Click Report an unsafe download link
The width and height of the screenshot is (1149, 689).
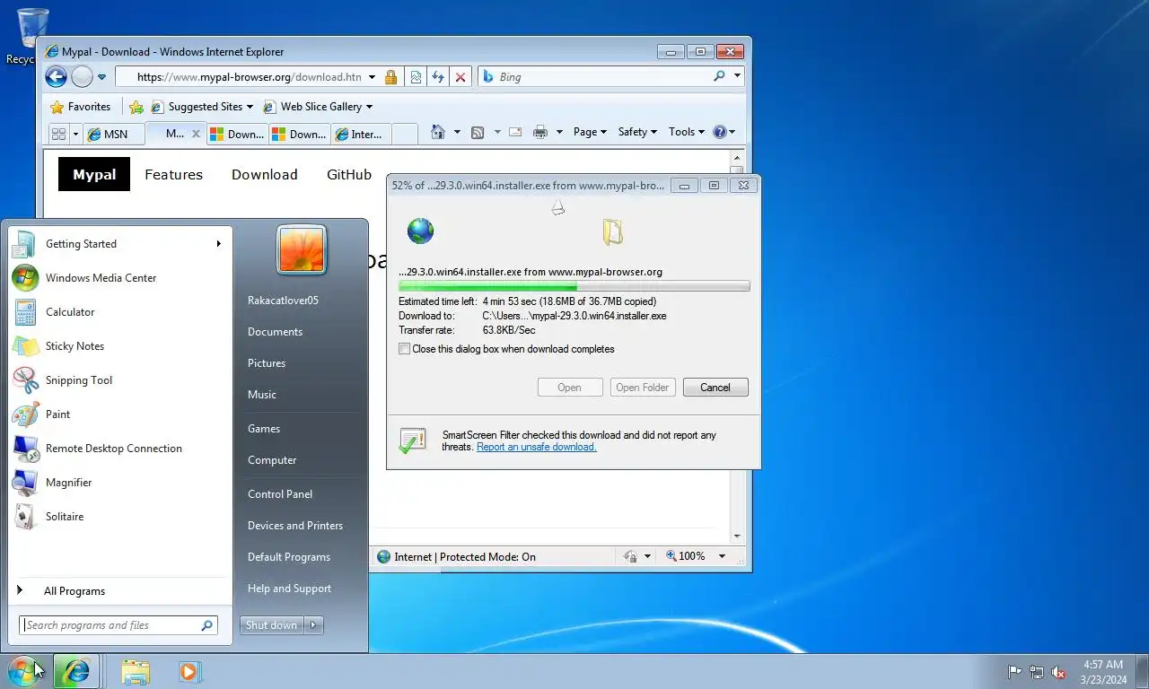536,447
